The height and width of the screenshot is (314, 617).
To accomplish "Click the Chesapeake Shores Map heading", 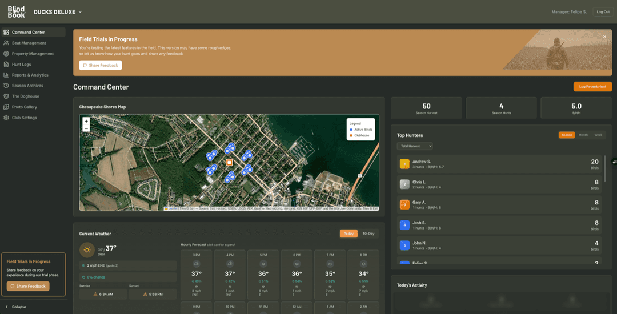I will pyautogui.click(x=102, y=107).
